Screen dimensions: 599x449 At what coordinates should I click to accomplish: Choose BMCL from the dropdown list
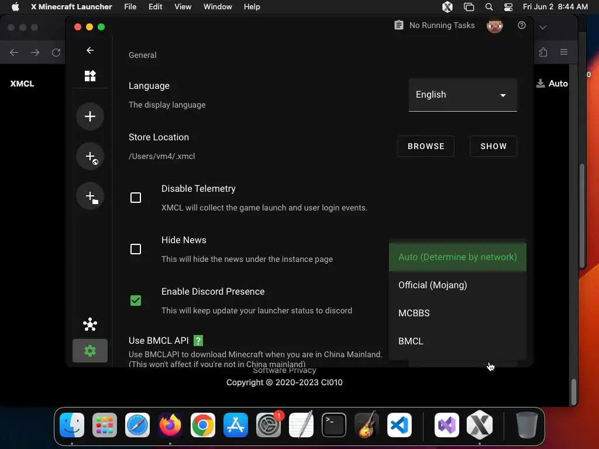(x=457, y=341)
